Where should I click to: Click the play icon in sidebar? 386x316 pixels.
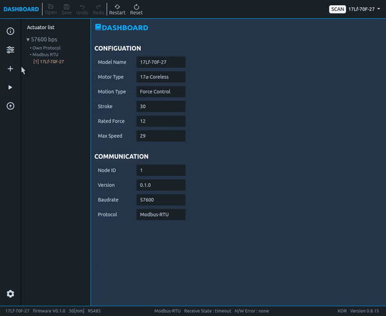10,88
